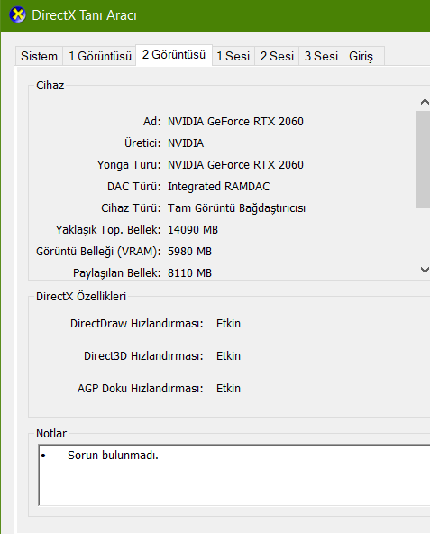Click the DAC Türü label
Image resolution: width=430 pixels, height=534 pixels.
(x=133, y=187)
